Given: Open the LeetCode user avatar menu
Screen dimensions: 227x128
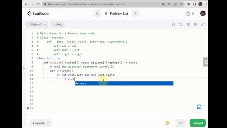Looking at the screenshot, I should click(203, 14).
